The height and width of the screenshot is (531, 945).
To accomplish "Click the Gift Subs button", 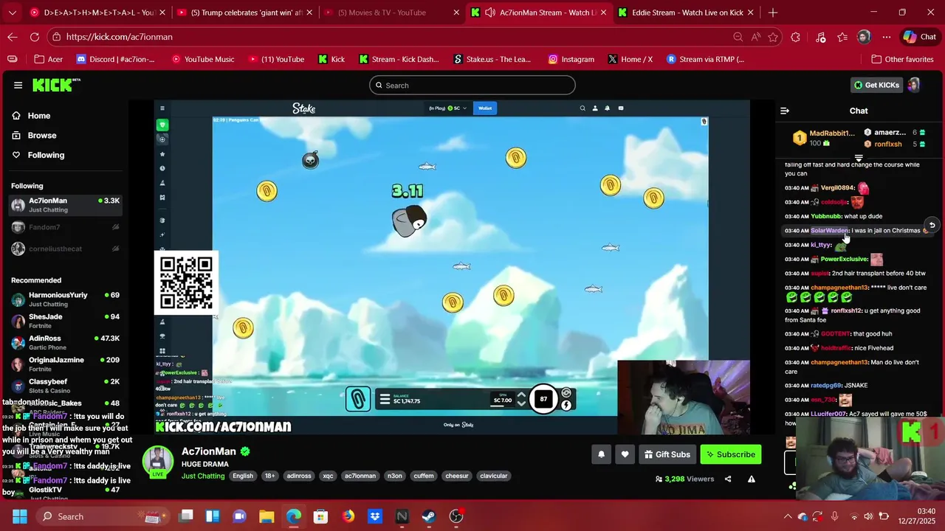I will [667, 454].
